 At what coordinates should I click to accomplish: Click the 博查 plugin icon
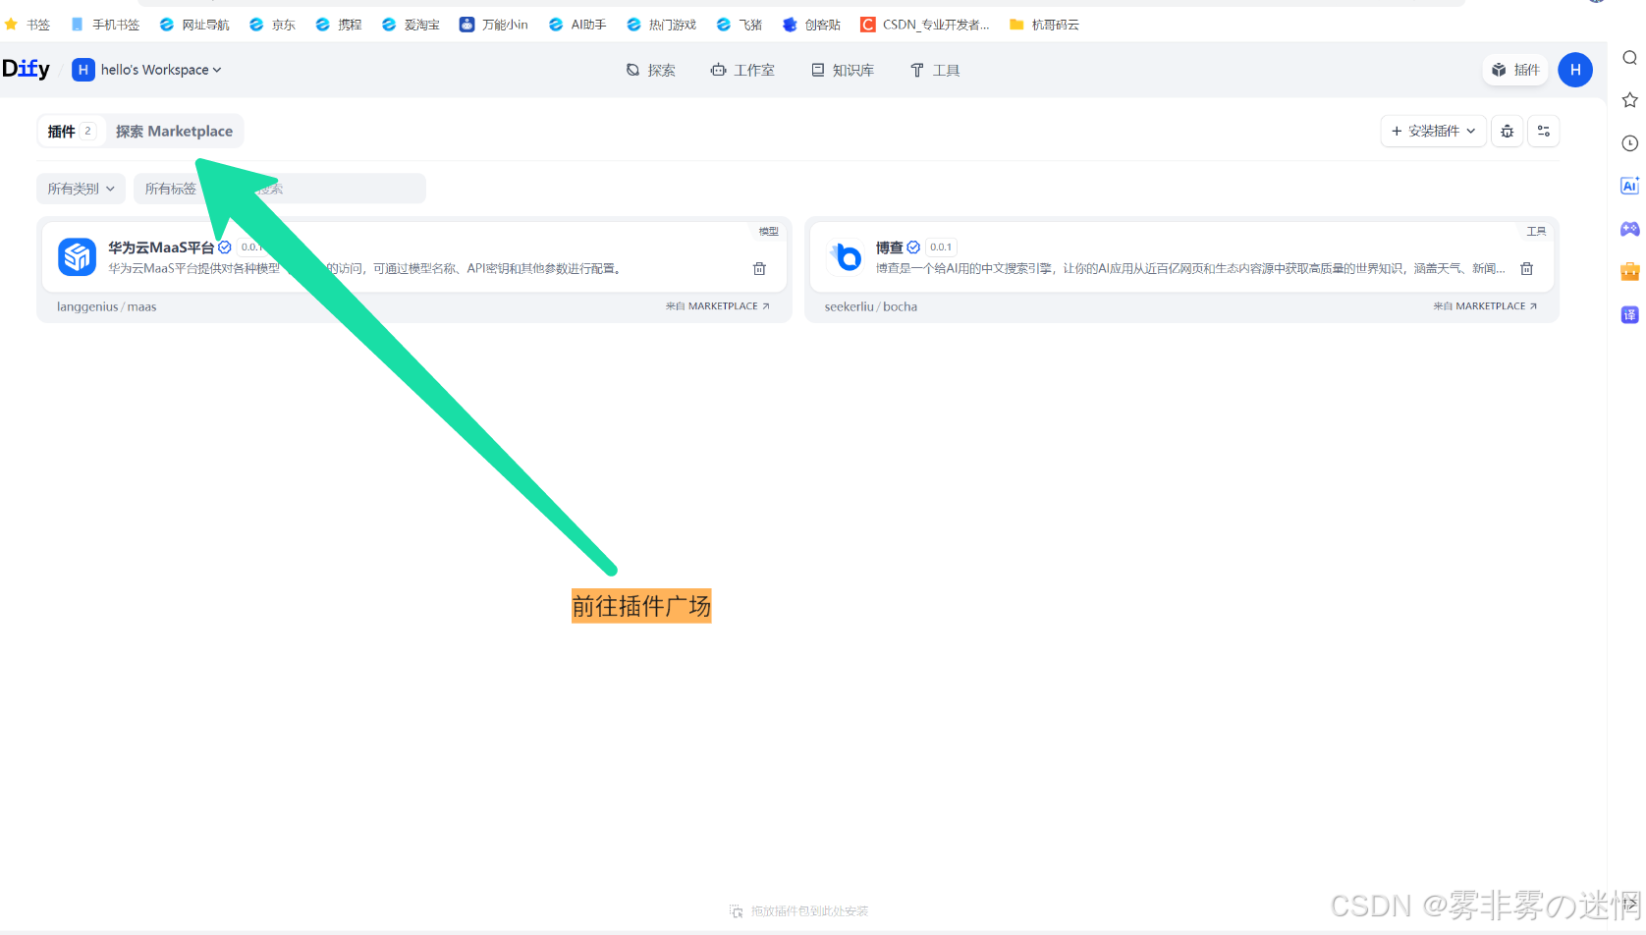pos(845,257)
